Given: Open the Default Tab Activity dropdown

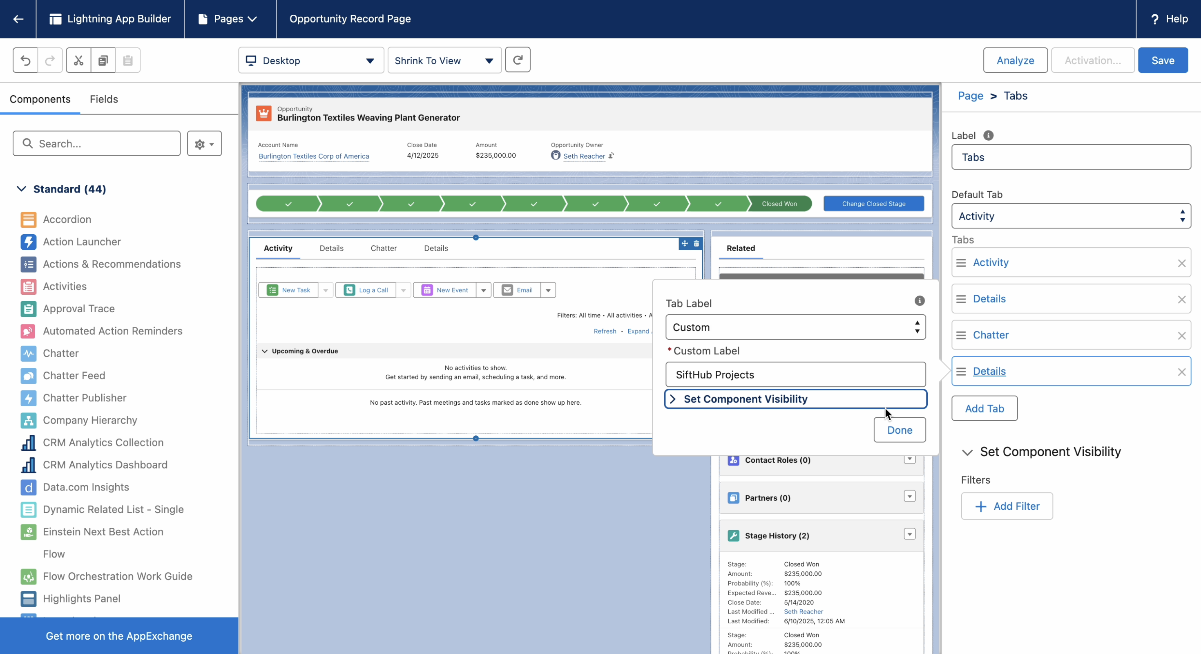Looking at the screenshot, I should click(1071, 216).
